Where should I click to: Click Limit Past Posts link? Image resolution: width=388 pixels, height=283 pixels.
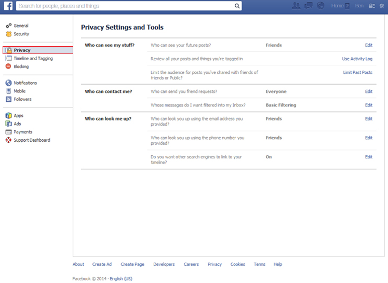tap(357, 72)
